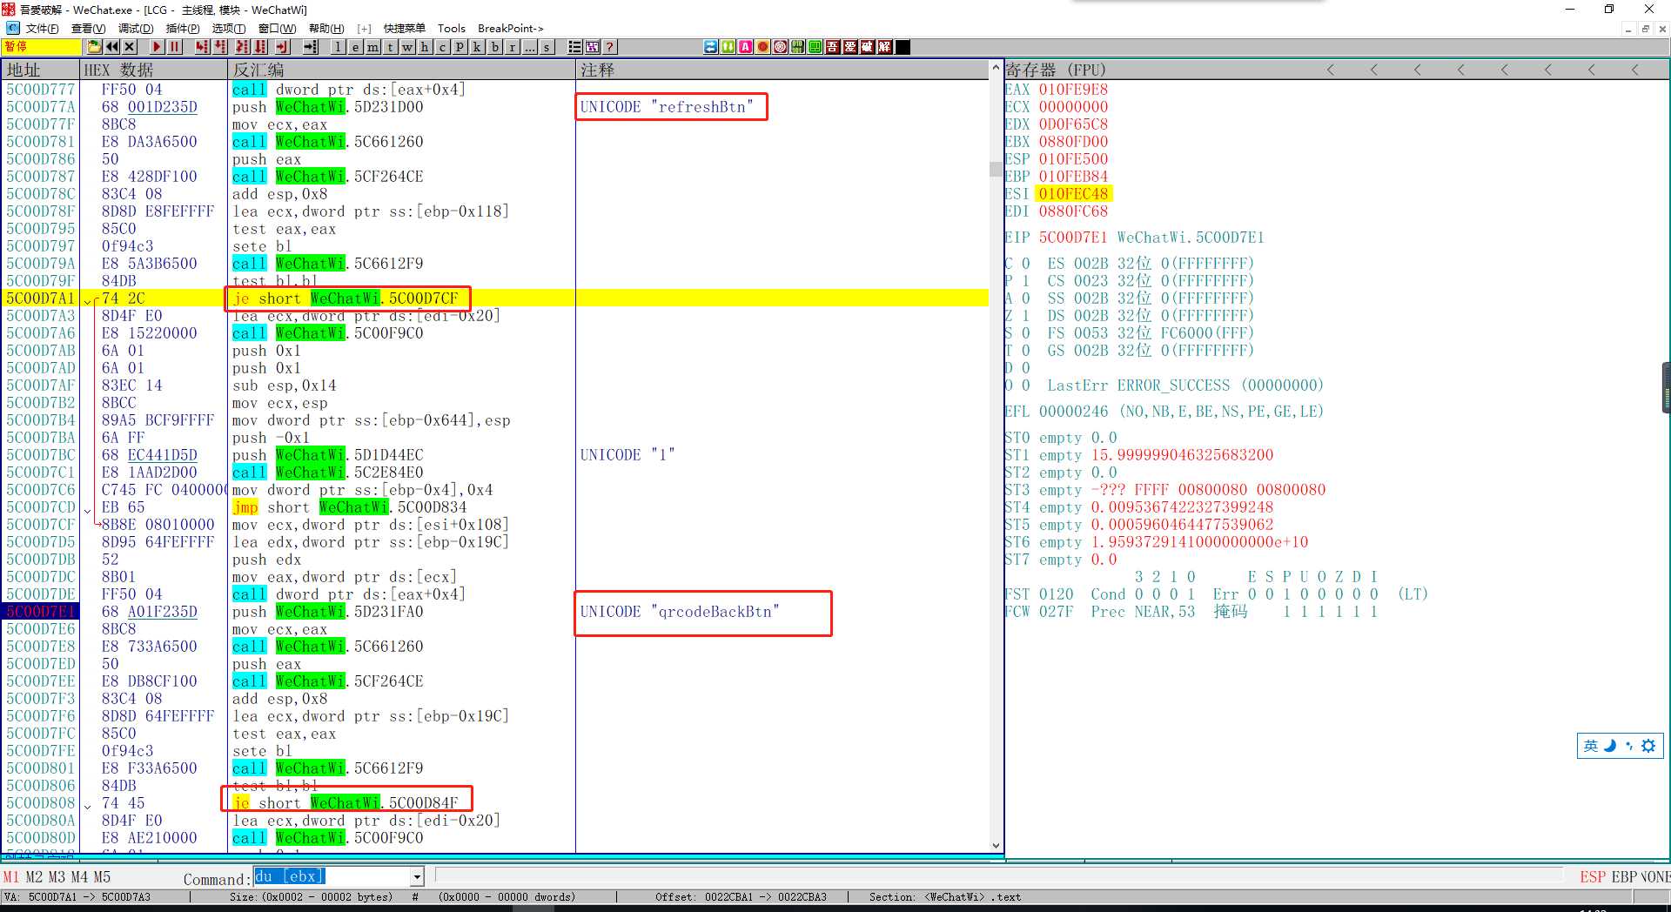Viewport: 1671px width, 912px height.
Task: Click the 反汇编 column header
Action: click(401, 70)
